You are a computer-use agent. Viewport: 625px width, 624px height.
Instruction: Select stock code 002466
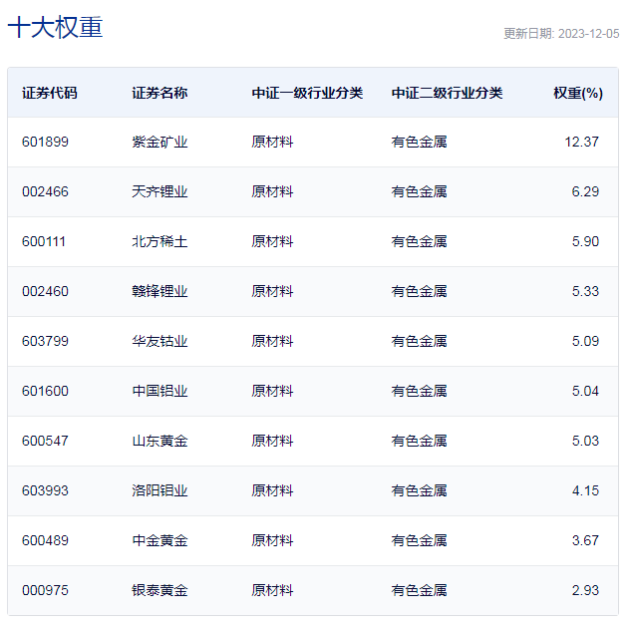coord(45,191)
